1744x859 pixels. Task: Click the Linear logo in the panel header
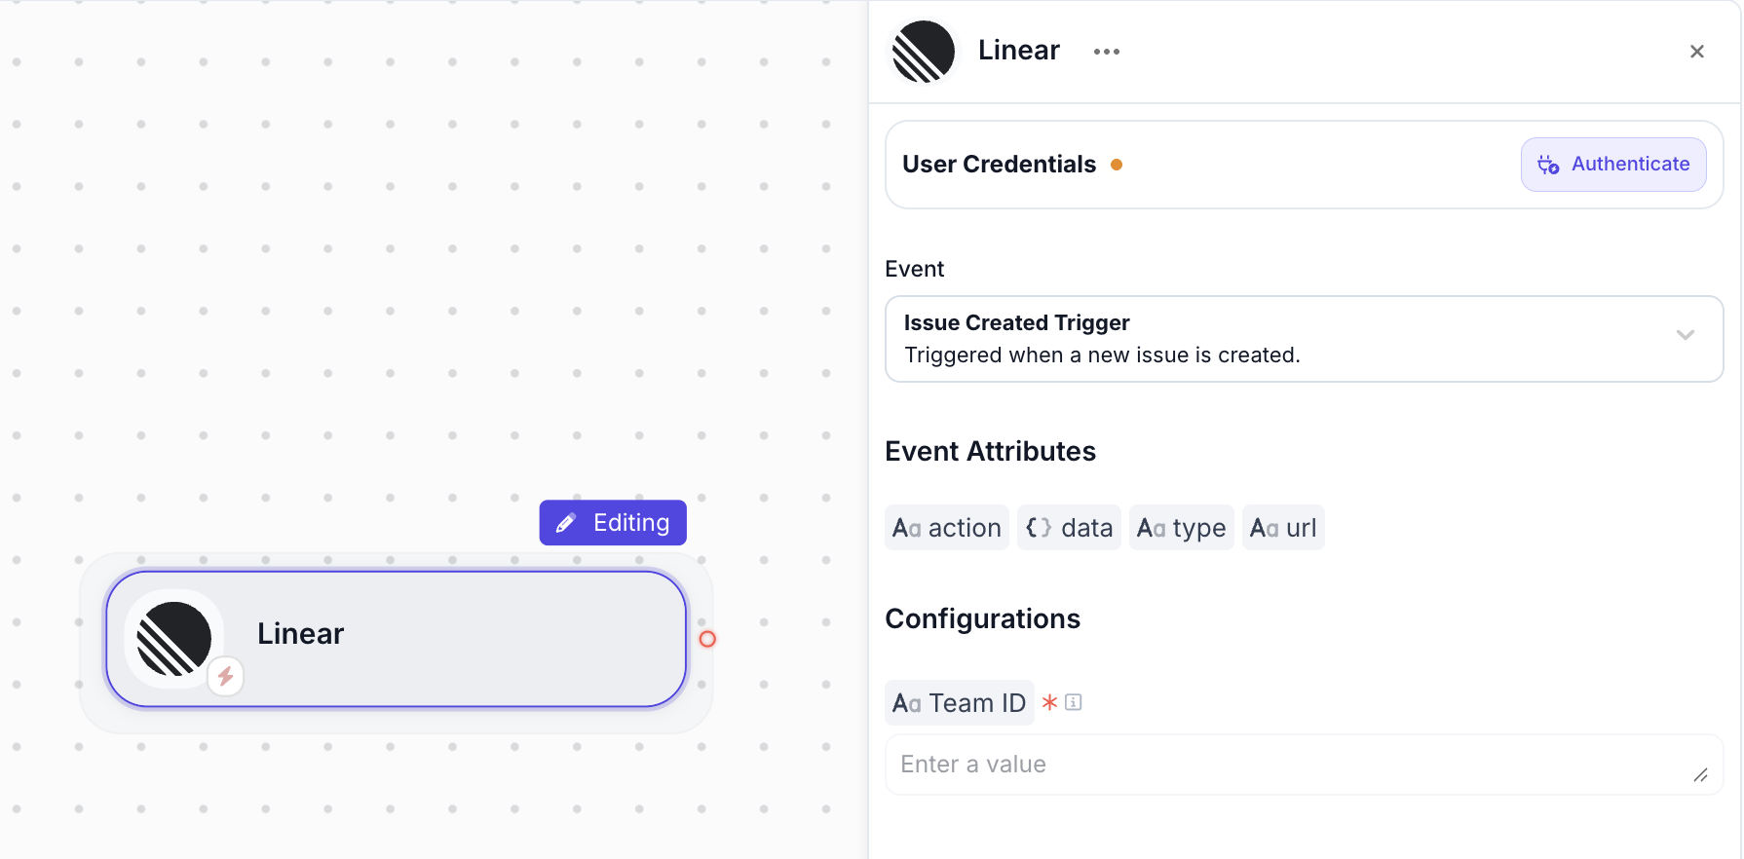pos(922,52)
